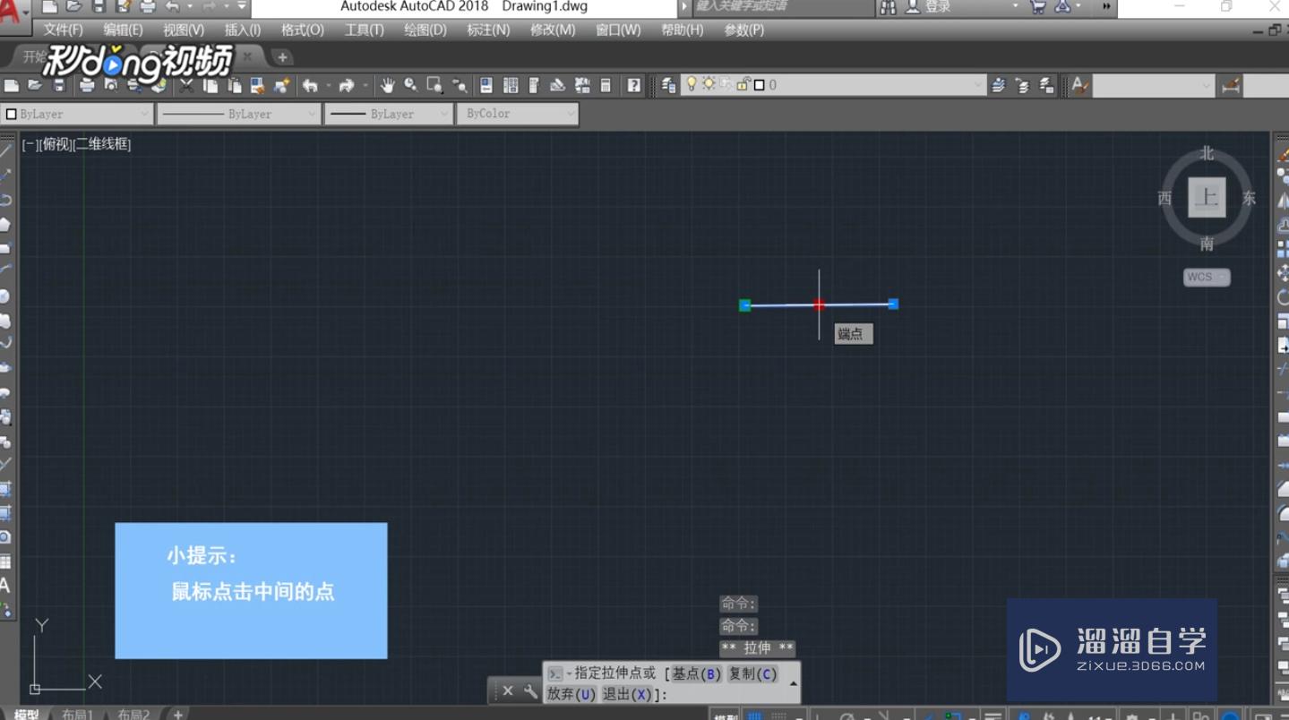
Task: Click the right blue grip of the line
Action: coord(893,304)
